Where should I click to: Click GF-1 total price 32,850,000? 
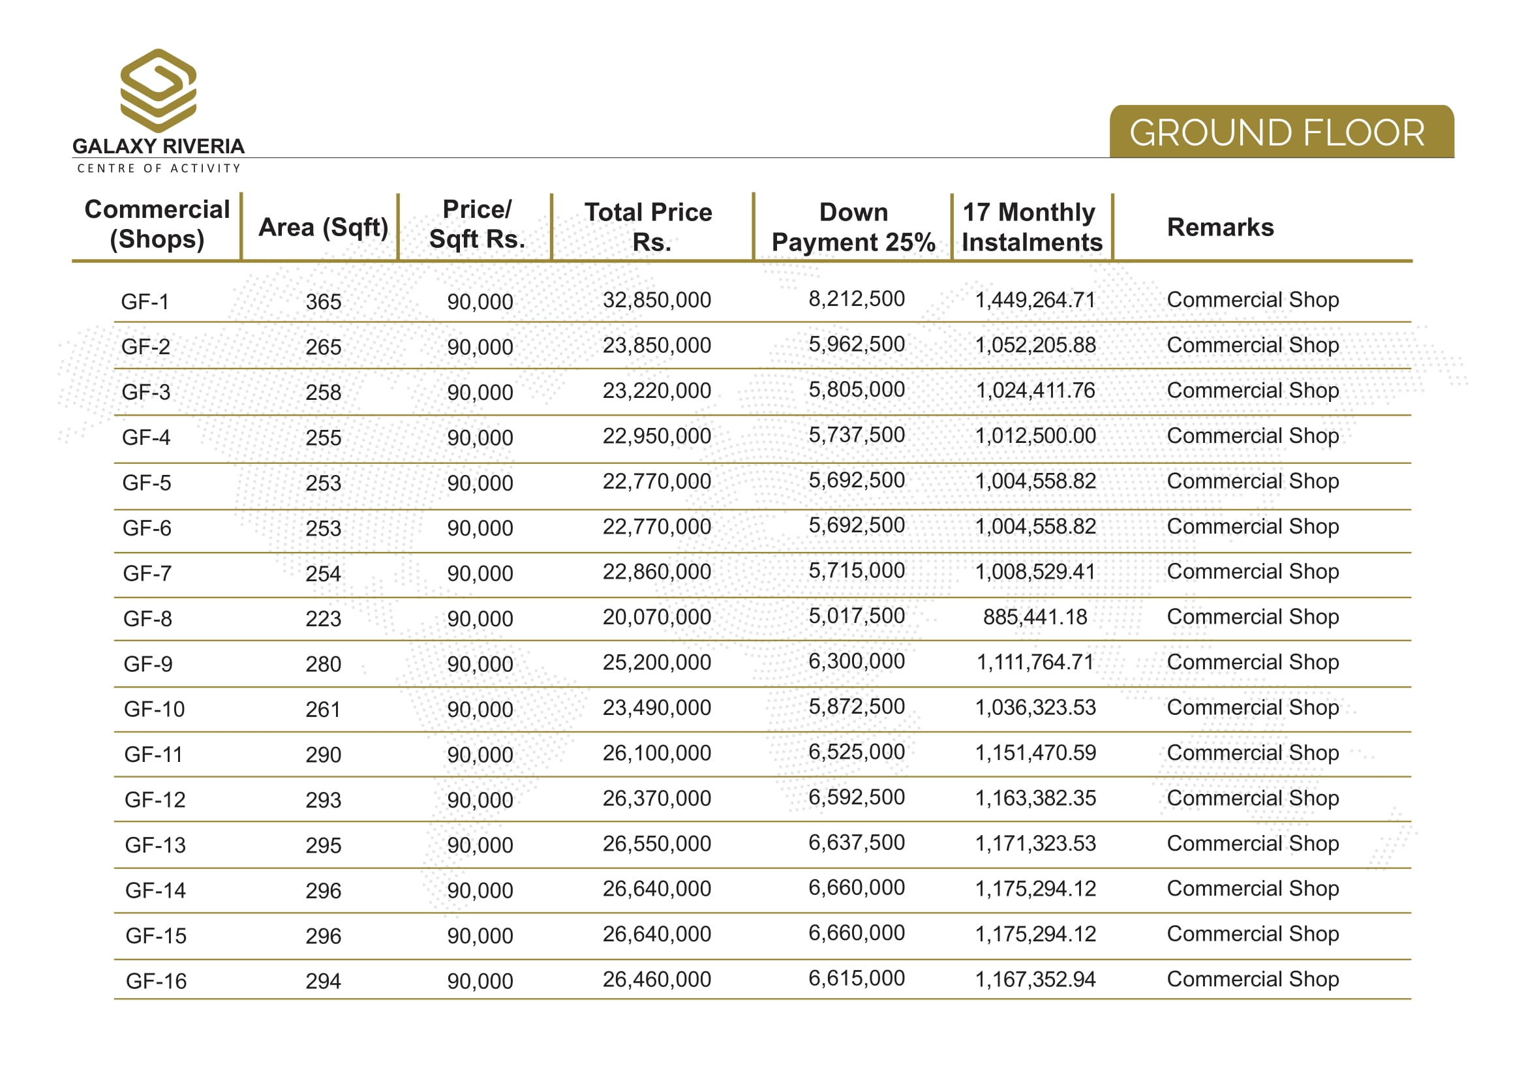pos(657,300)
